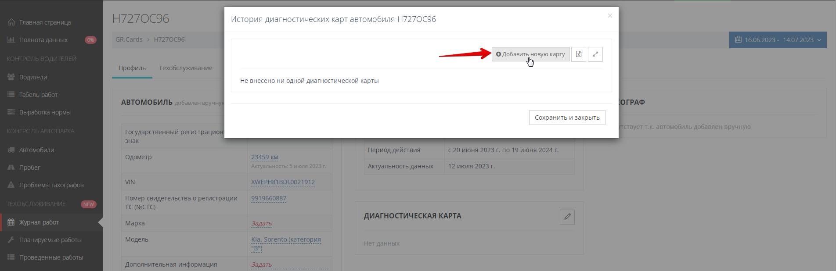Select "Табель работ" in sidebar
The height and width of the screenshot is (271, 836).
[x=38, y=95]
